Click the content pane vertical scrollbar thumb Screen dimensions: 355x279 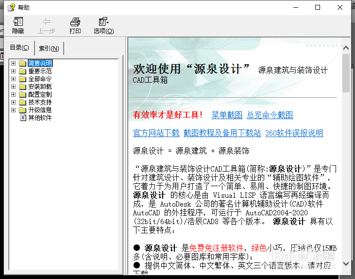click(346, 73)
